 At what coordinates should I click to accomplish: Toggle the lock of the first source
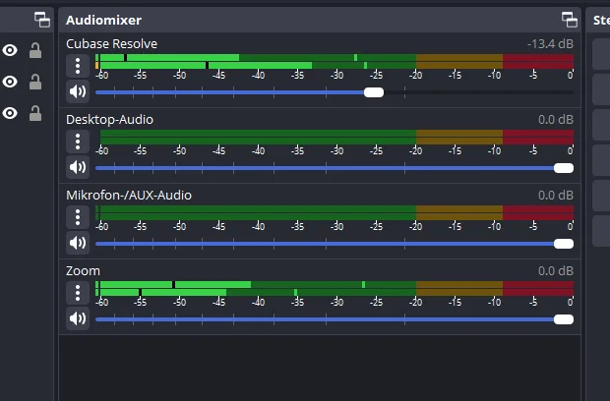[35, 50]
